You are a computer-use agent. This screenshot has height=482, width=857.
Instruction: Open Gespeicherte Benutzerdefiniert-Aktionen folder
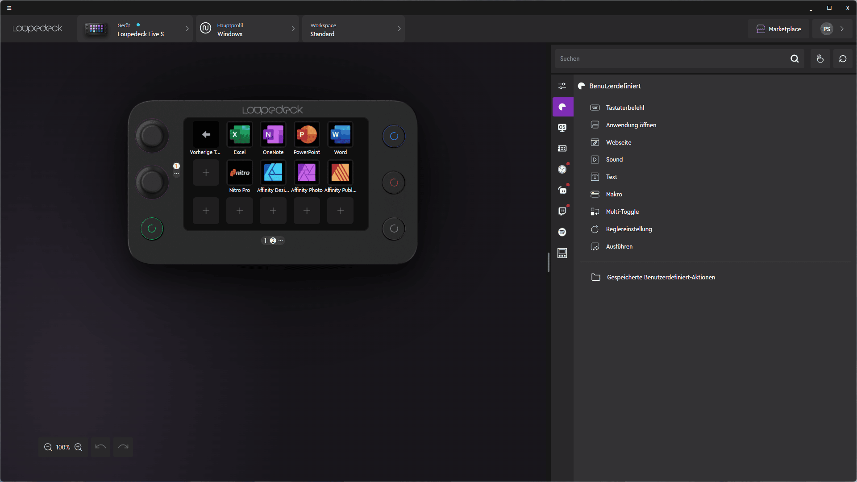tap(661, 277)
